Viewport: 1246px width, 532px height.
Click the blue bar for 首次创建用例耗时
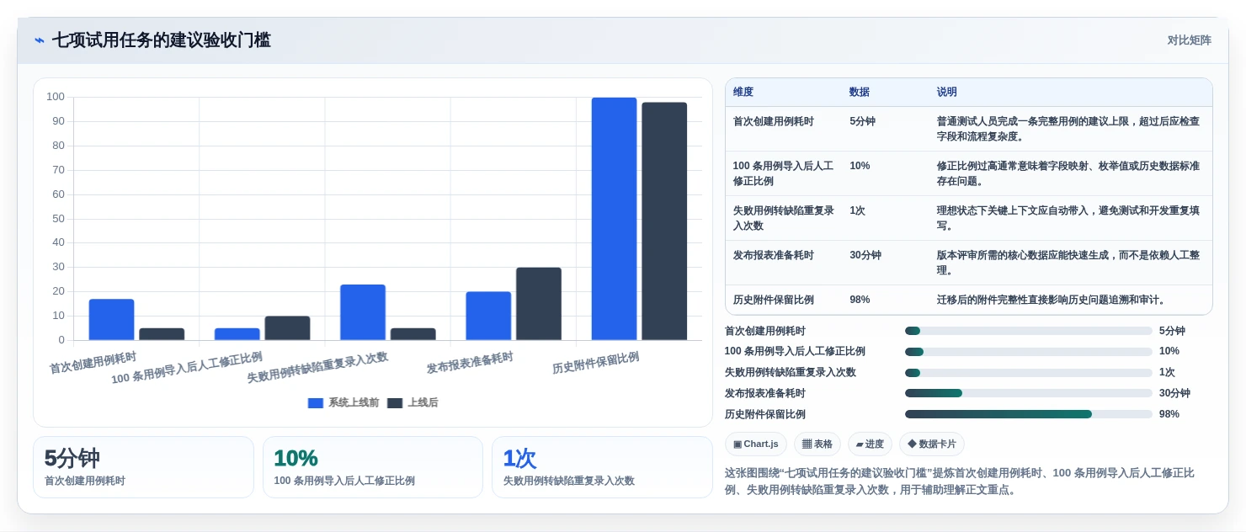click(111, 320)
